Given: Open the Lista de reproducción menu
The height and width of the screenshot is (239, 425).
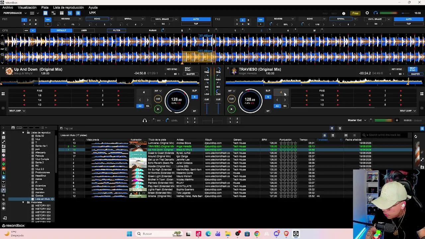Looking at the screenshot, I should [x=68, y=8].
